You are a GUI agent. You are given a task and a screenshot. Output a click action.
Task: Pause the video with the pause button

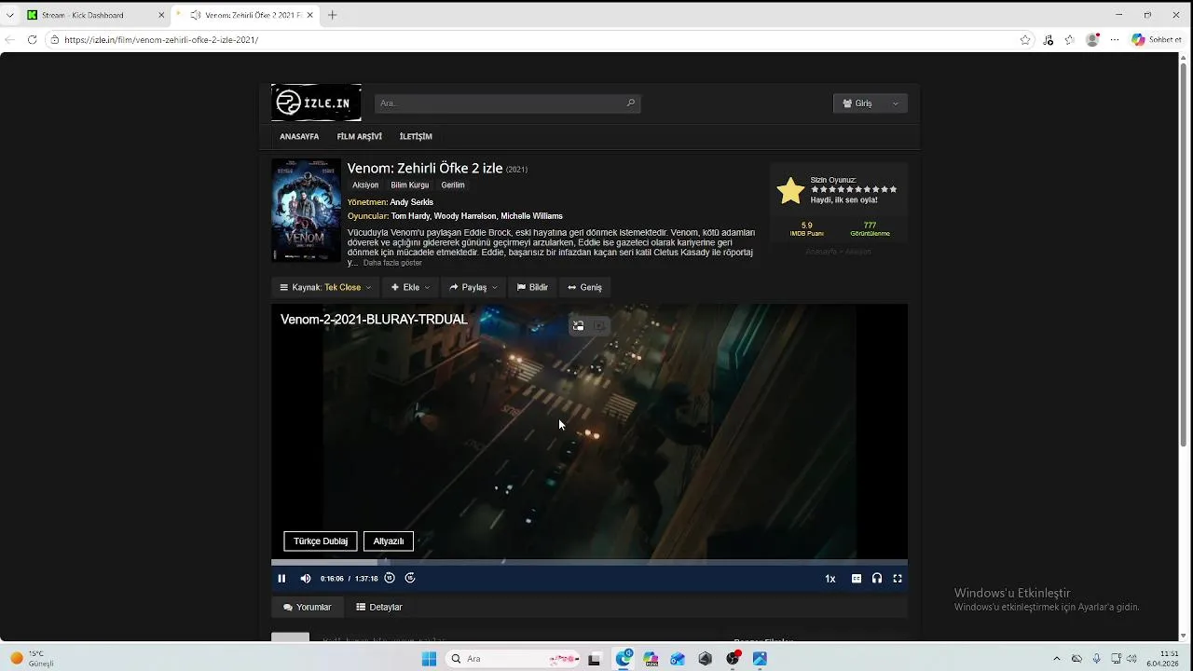tap(281, 579)
